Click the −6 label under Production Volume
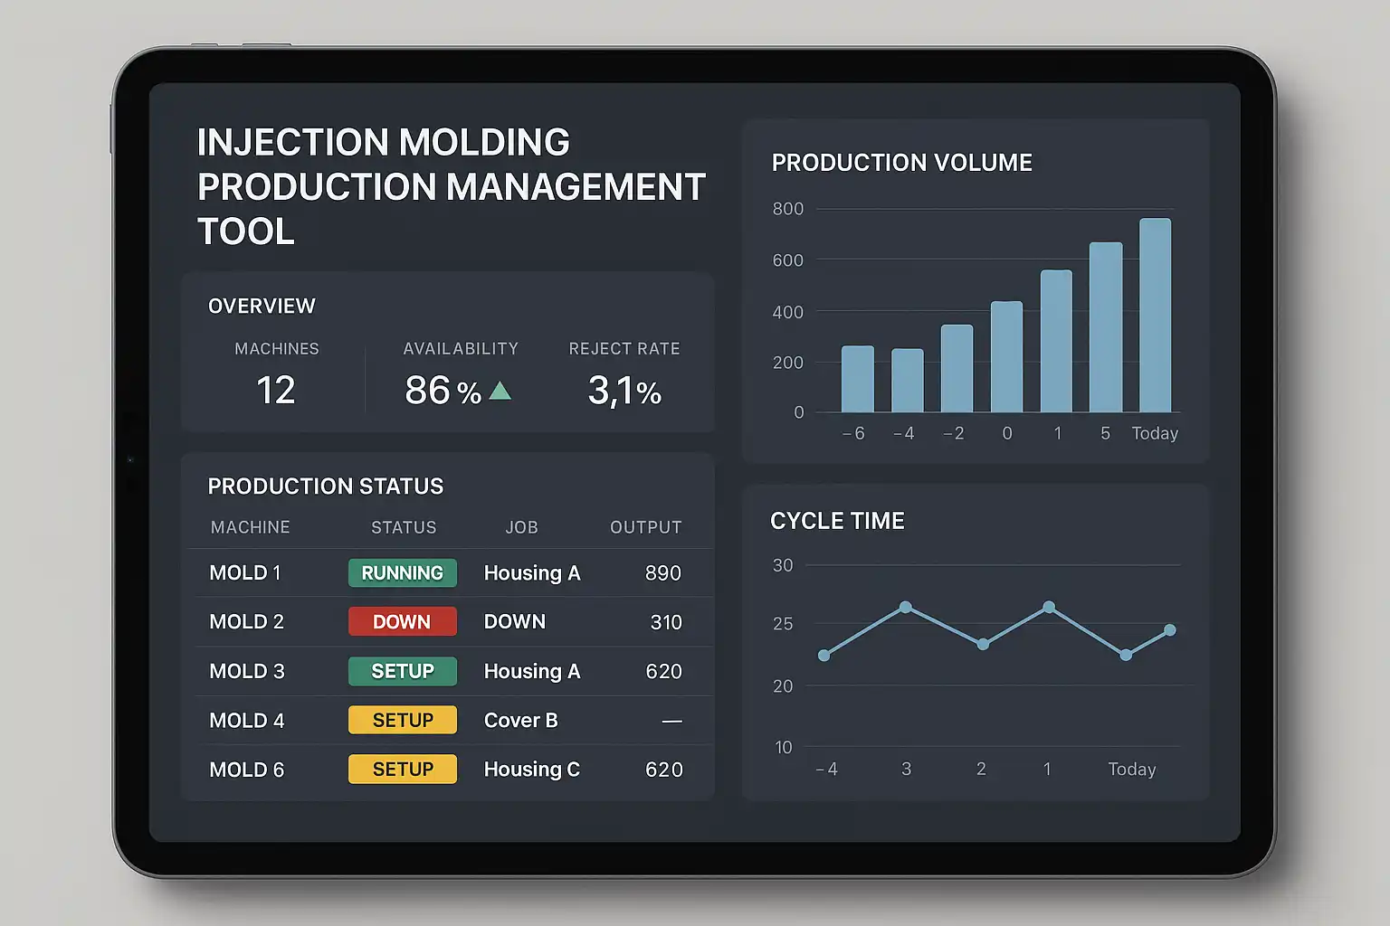Viewport: 1390px width, 926px height. click(853, 433)
